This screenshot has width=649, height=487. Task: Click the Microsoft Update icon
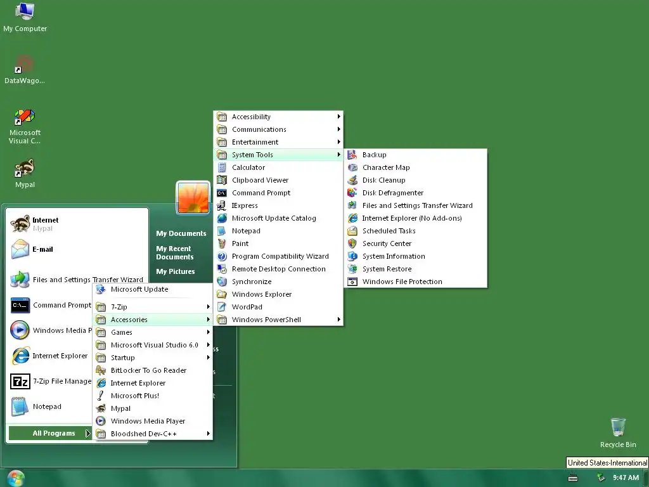pyautogui.click(x=101, y=289)
